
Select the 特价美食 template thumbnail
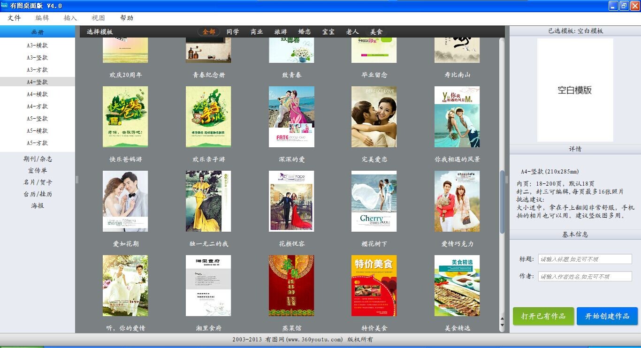tap(374, 286)
